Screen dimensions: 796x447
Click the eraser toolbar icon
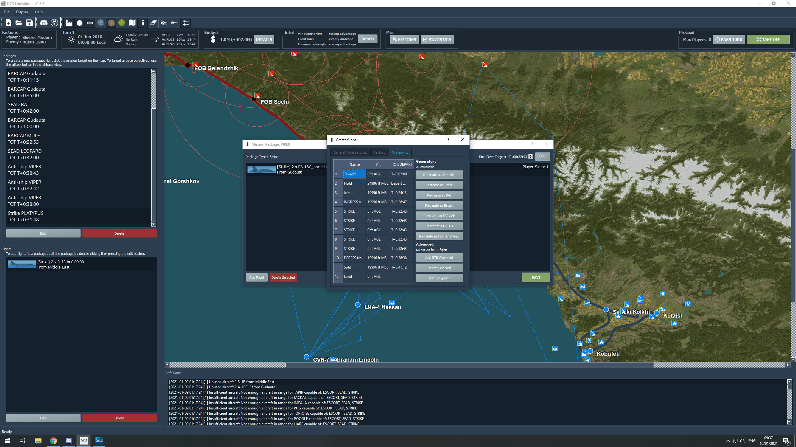(153, 23)
